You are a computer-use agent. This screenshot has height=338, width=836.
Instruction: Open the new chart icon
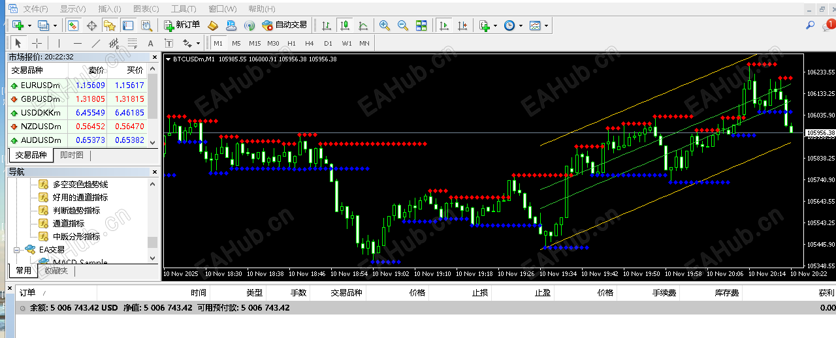click(18, 25)
